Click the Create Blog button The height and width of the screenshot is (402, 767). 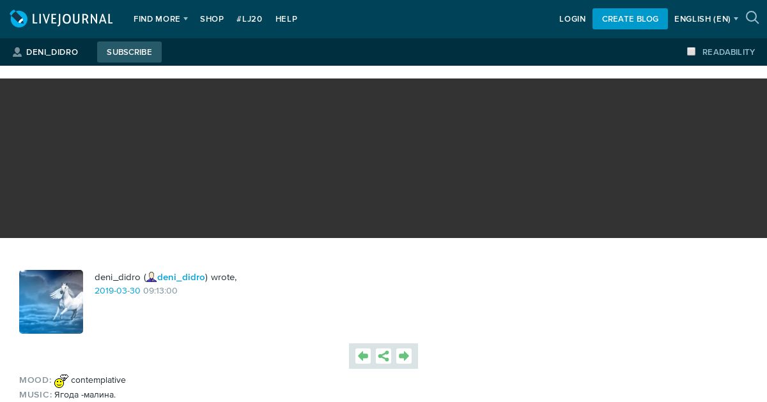(x=630, y=19)
